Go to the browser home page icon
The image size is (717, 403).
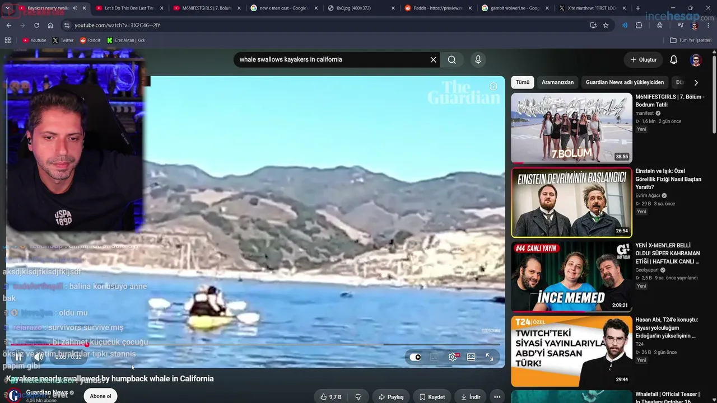50,25
